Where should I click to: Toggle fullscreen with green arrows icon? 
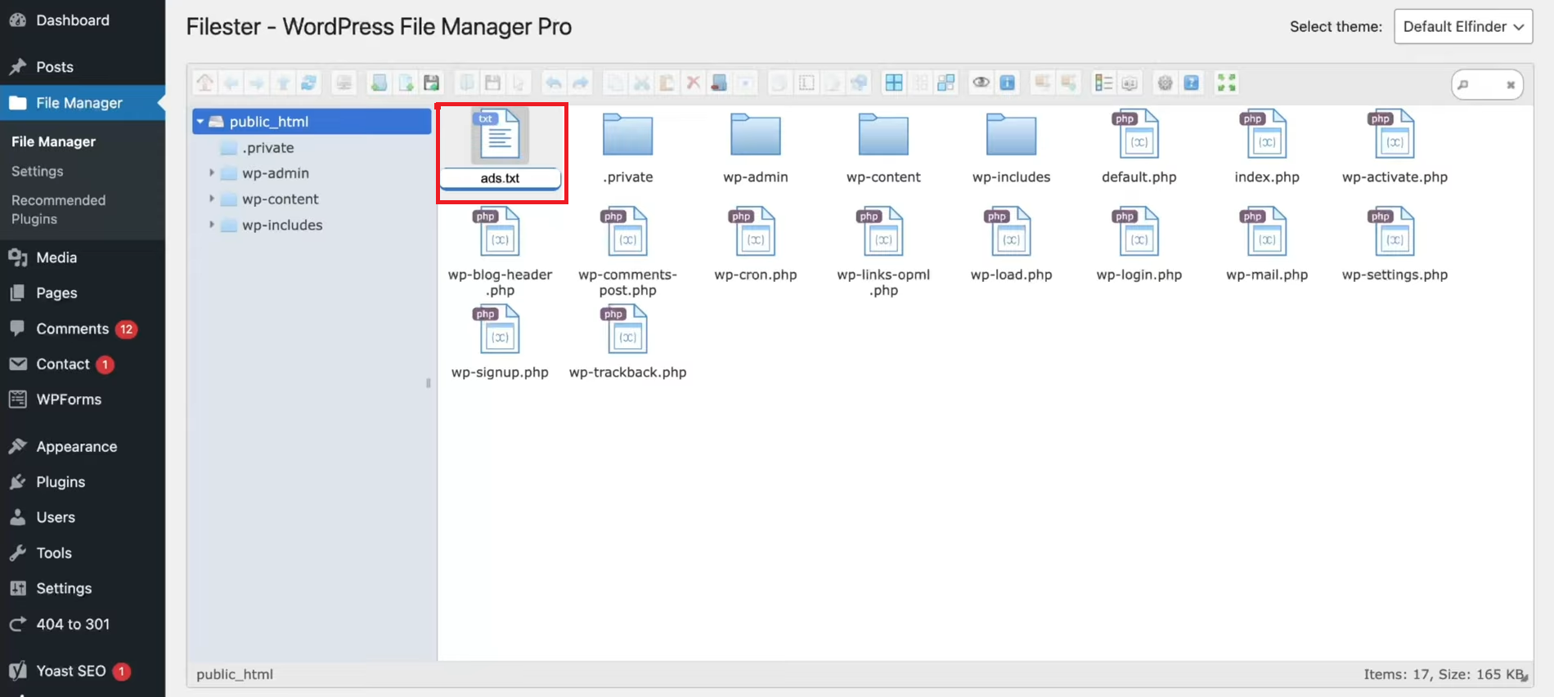point(1226,83)
